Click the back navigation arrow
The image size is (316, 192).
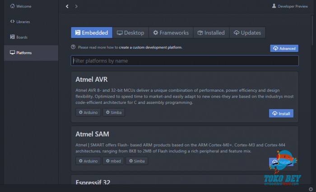[x=67, y=6]
